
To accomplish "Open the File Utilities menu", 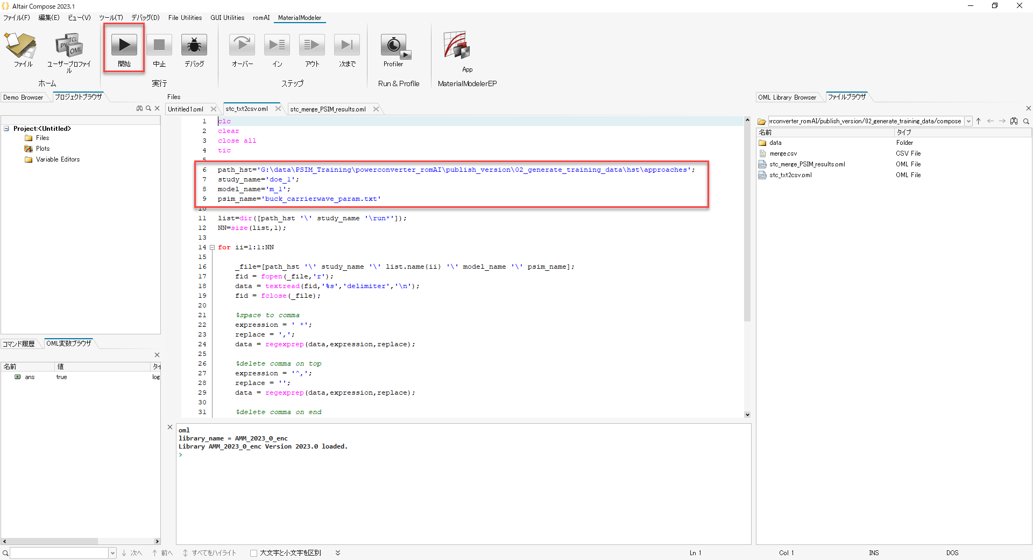I will pos(185,18).
